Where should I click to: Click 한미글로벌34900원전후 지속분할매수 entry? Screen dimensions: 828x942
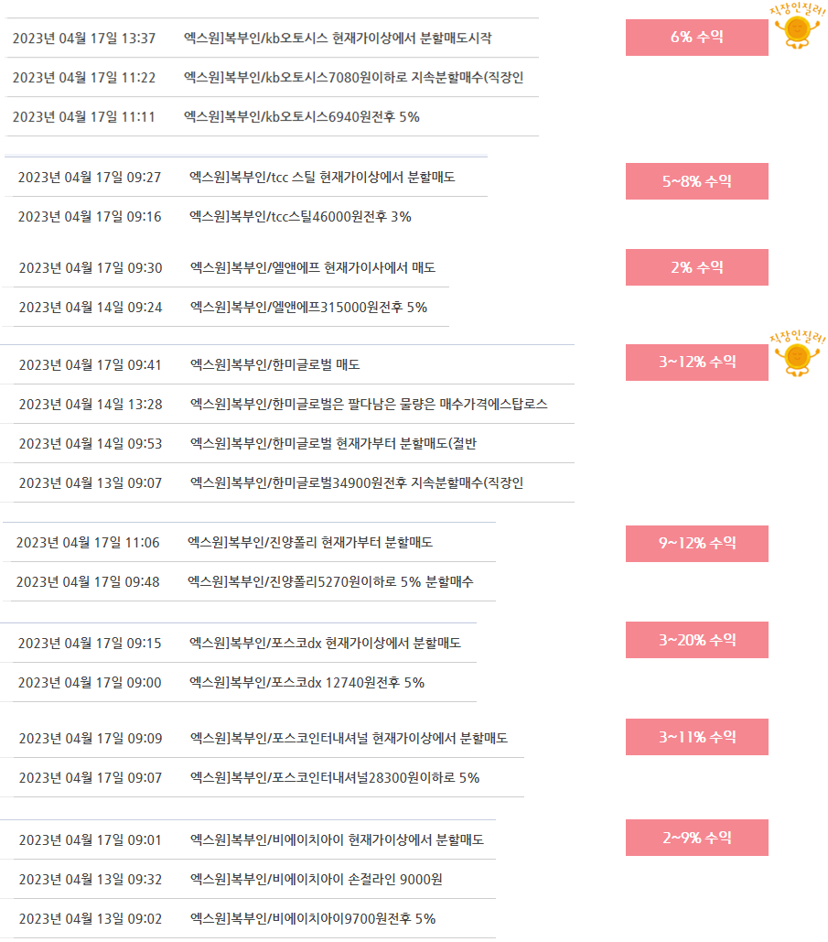pyautogui.click(x=287, y=483)
